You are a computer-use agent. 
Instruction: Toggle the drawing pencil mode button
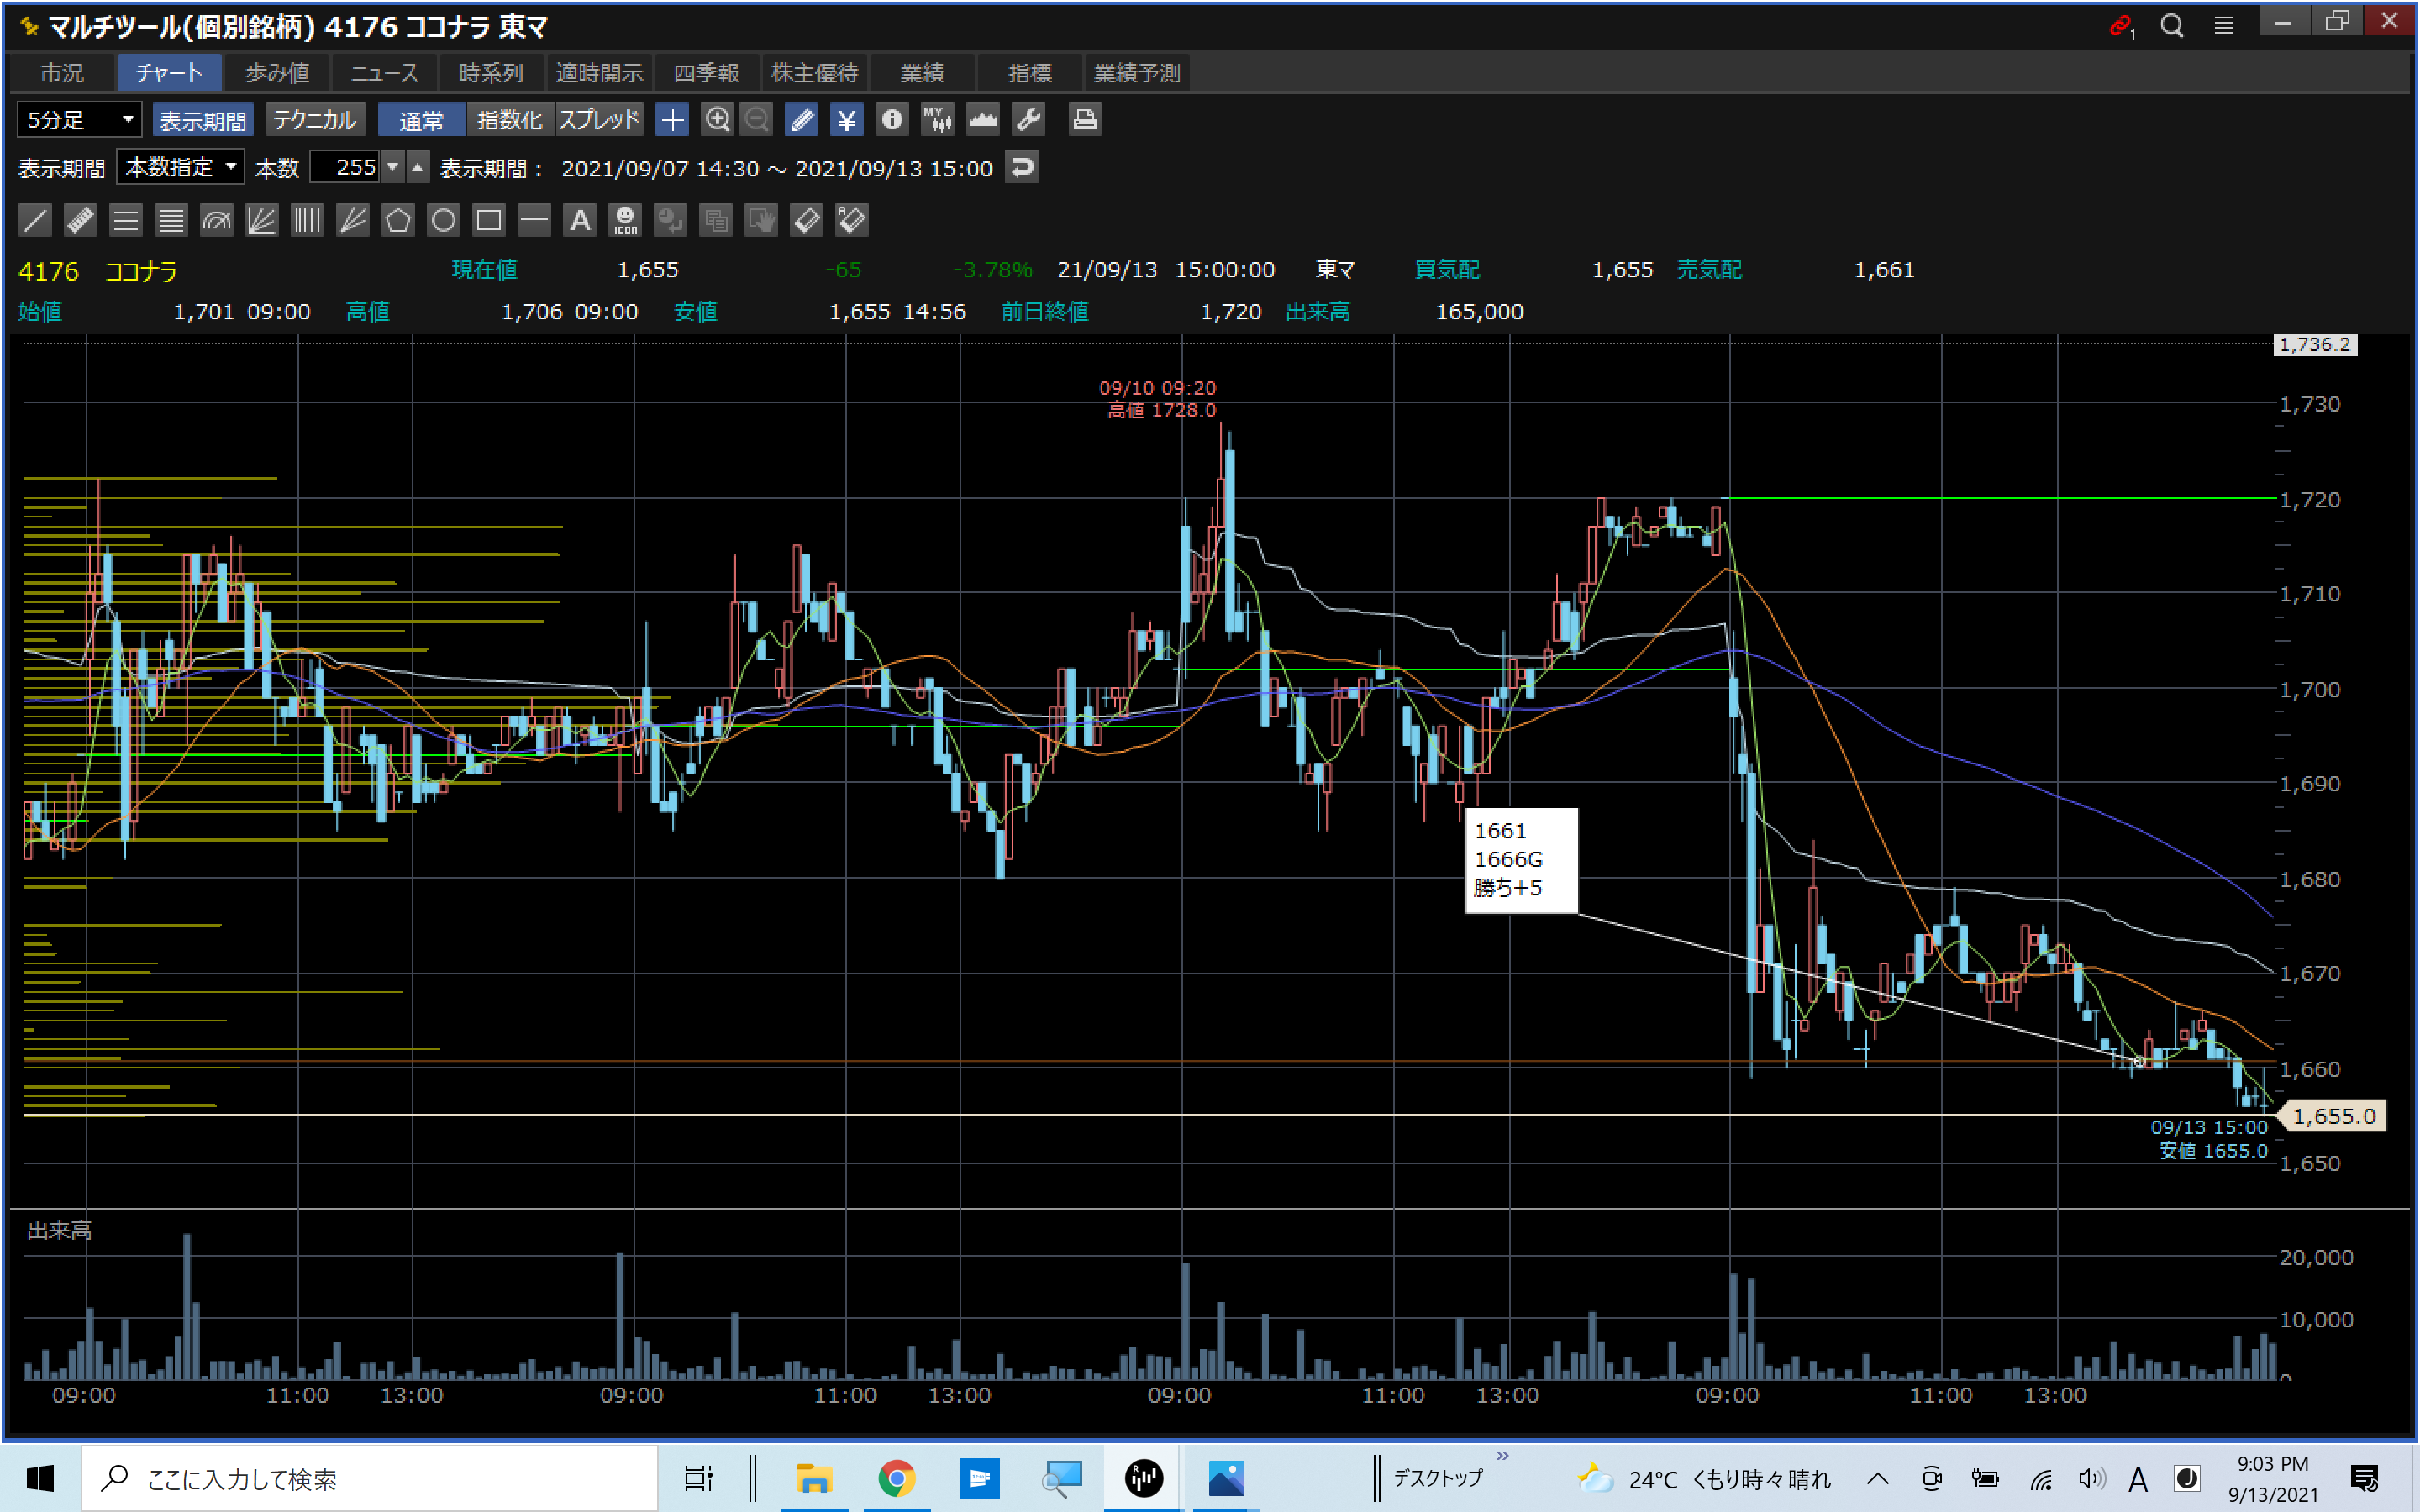pyautogui.click(x=801, y=120)
